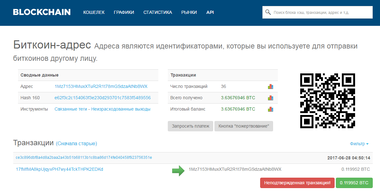Open sender address 17fMfMA8kpUjqyvPH7wy44TckTHPK2EDKd
Viewport: 380px width, 195px height.
click(60, 169)
